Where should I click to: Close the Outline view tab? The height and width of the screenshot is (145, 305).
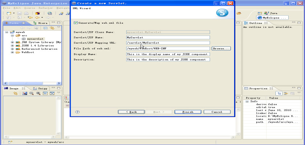point(266,23)
